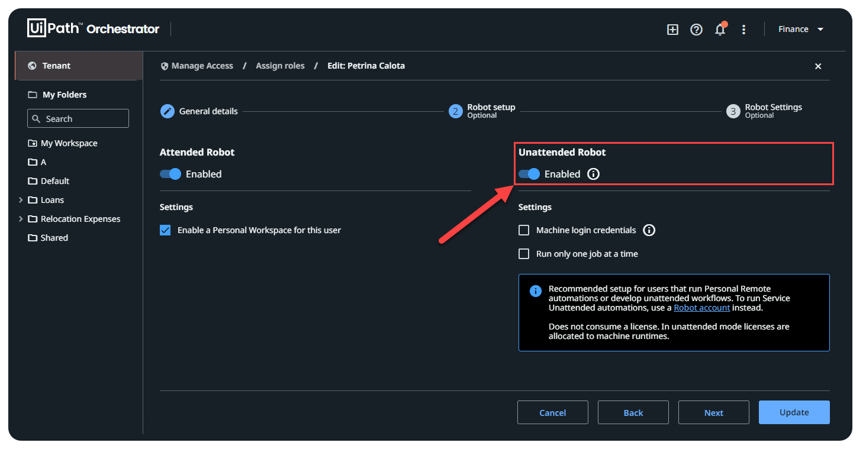This screenshot has height=449, width=866.
Task: Open the Shared folder
Action: 48,238
